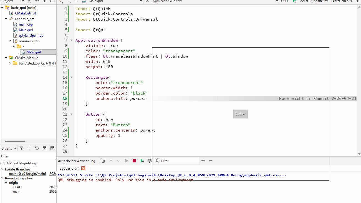Screen dimensions: 361x203
Task: Fold the Button block at line 21
Action: pos(71,114)
